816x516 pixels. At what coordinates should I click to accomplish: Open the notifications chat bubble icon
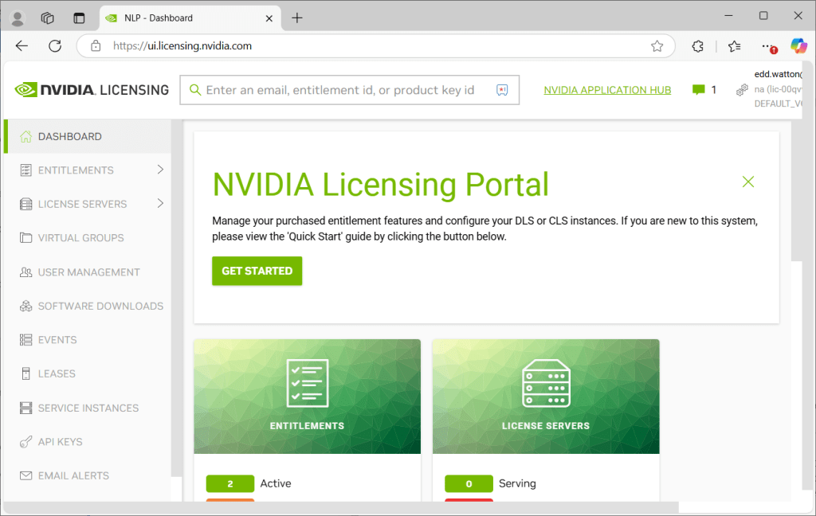click(699, 90)
